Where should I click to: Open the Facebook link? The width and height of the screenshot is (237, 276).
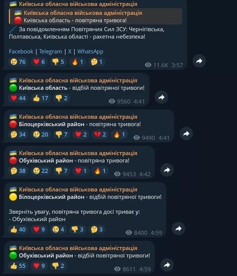pos(21,52)
